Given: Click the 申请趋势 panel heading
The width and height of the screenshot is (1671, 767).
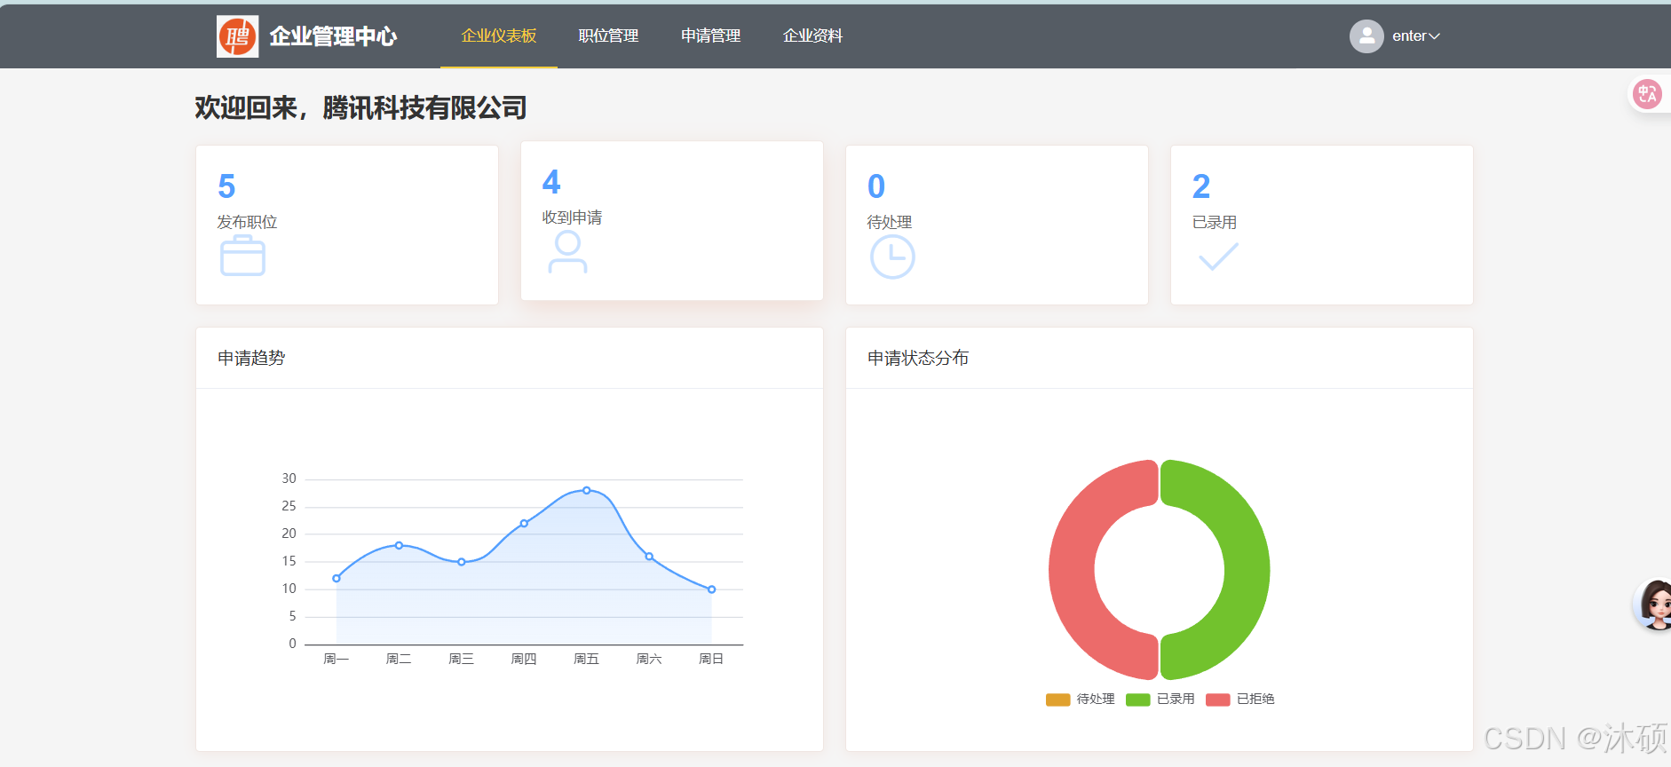Looking at the screenshot, I should tap(251, 358).
